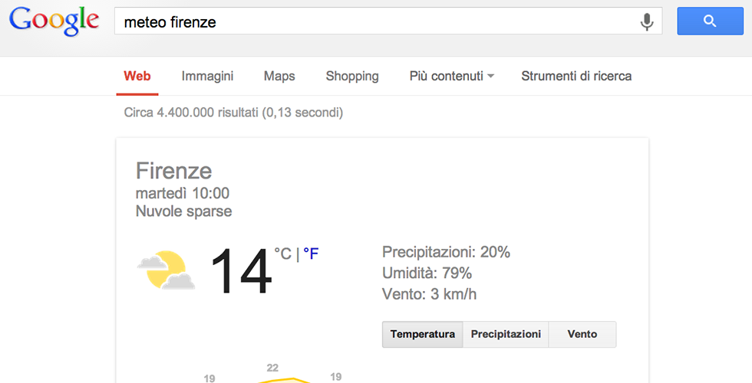The width and height of the screenshot is (752, 383).
Task: Show the Temperatura chart
Action: point(423,334)
